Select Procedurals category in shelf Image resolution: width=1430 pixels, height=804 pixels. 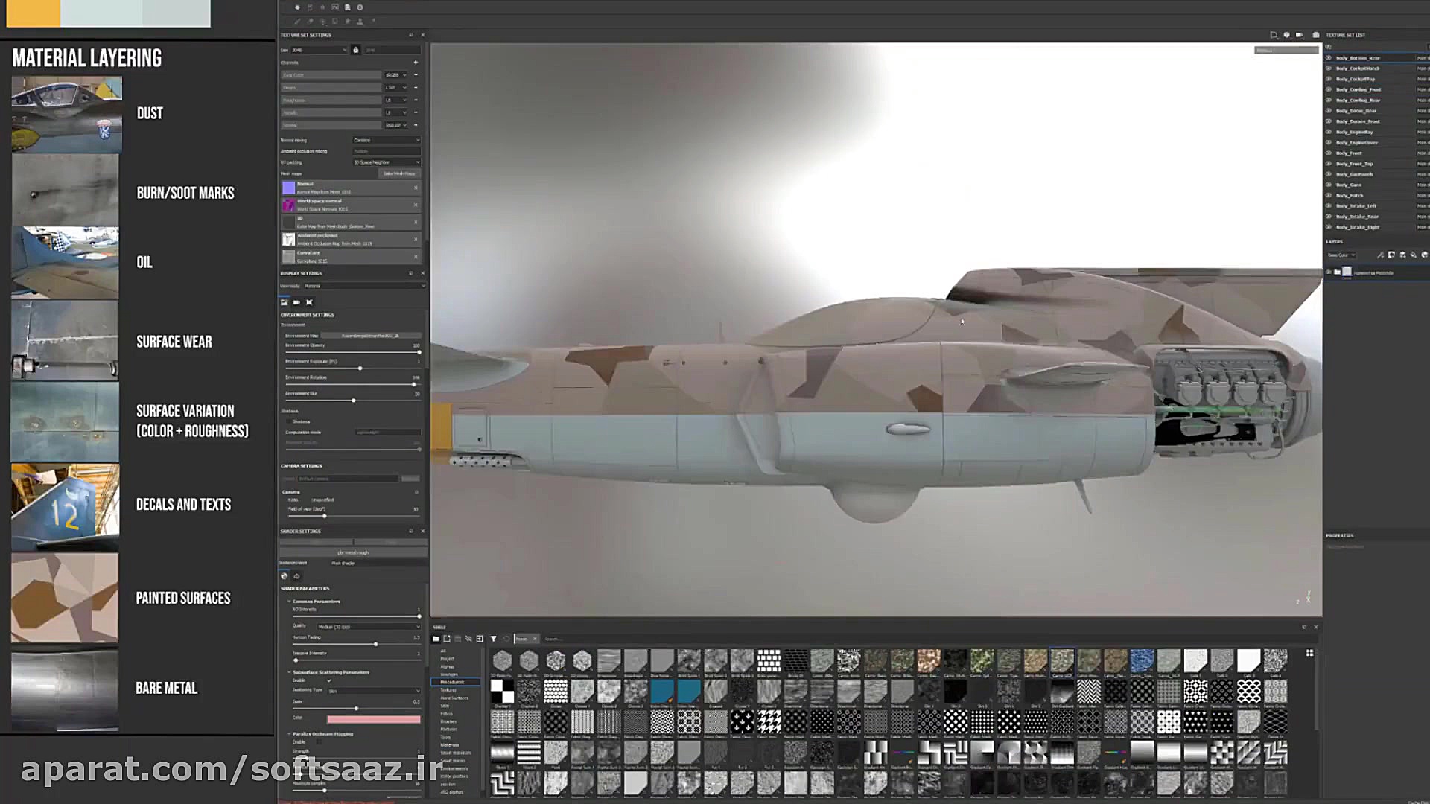[x=452, y=682]
